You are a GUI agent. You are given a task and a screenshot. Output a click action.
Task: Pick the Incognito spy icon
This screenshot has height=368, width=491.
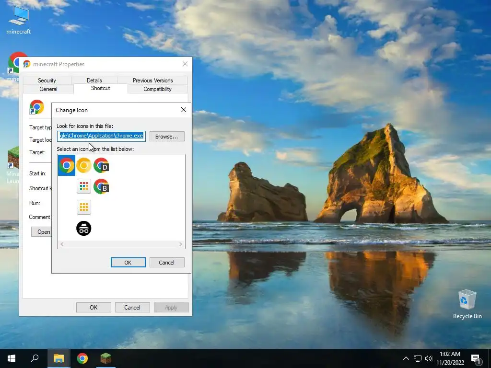[83, 228]
